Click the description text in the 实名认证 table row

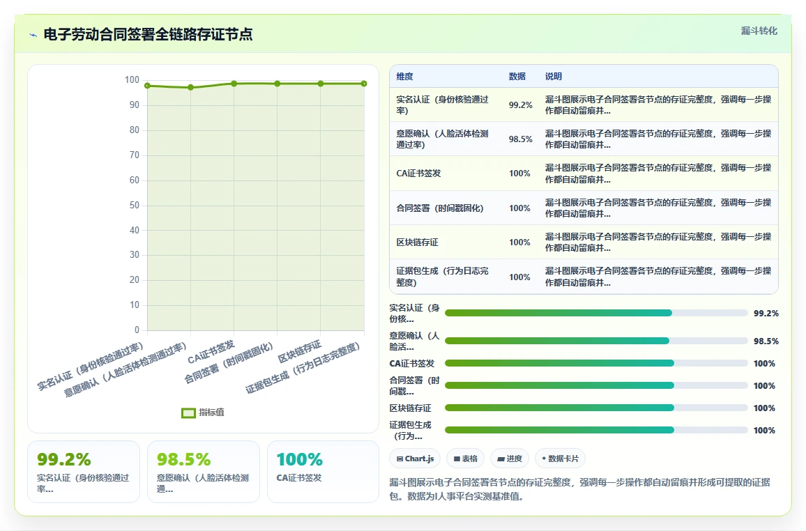[x=658, y=105]
